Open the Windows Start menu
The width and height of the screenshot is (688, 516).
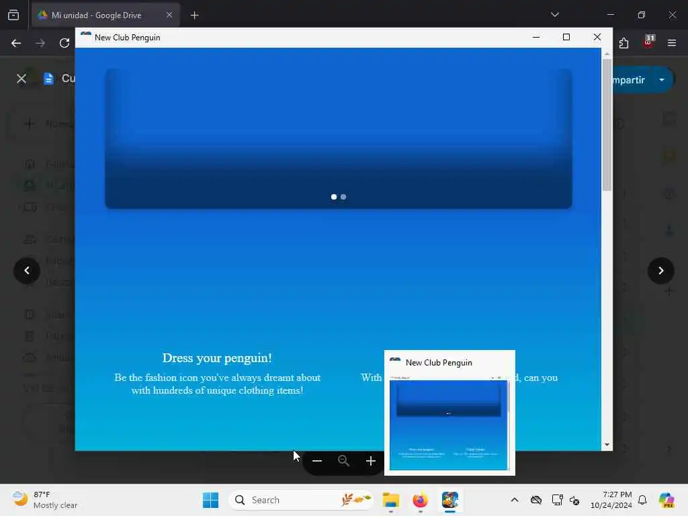[210, 500]
